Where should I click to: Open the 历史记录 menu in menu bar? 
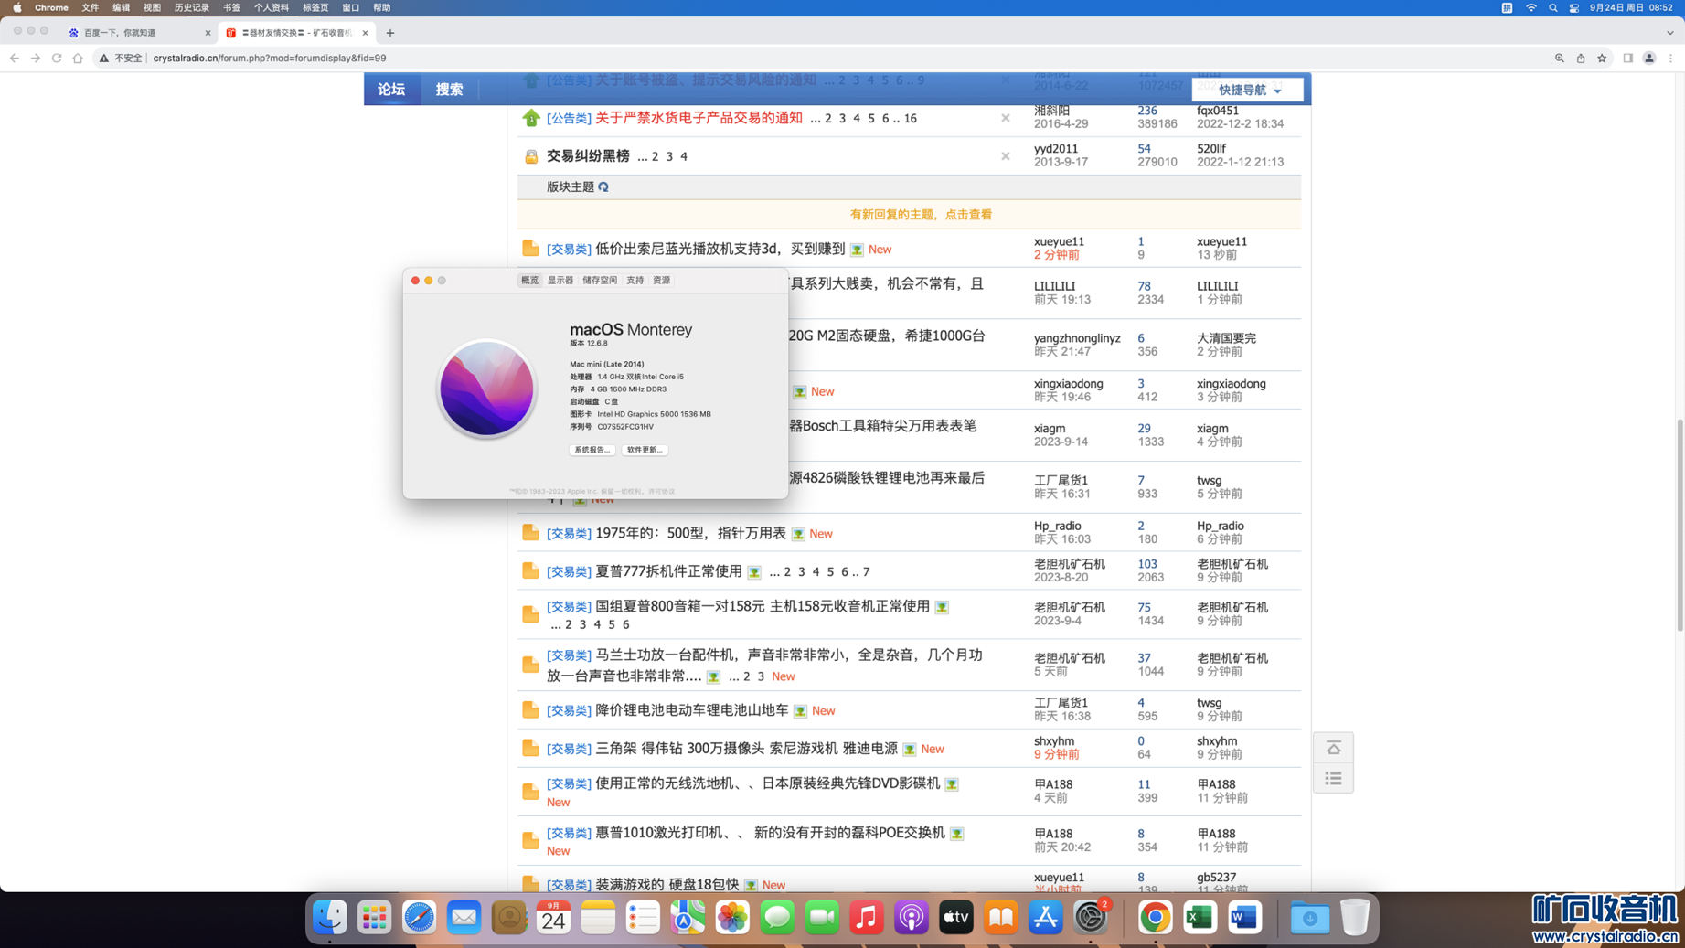[191, 7]
